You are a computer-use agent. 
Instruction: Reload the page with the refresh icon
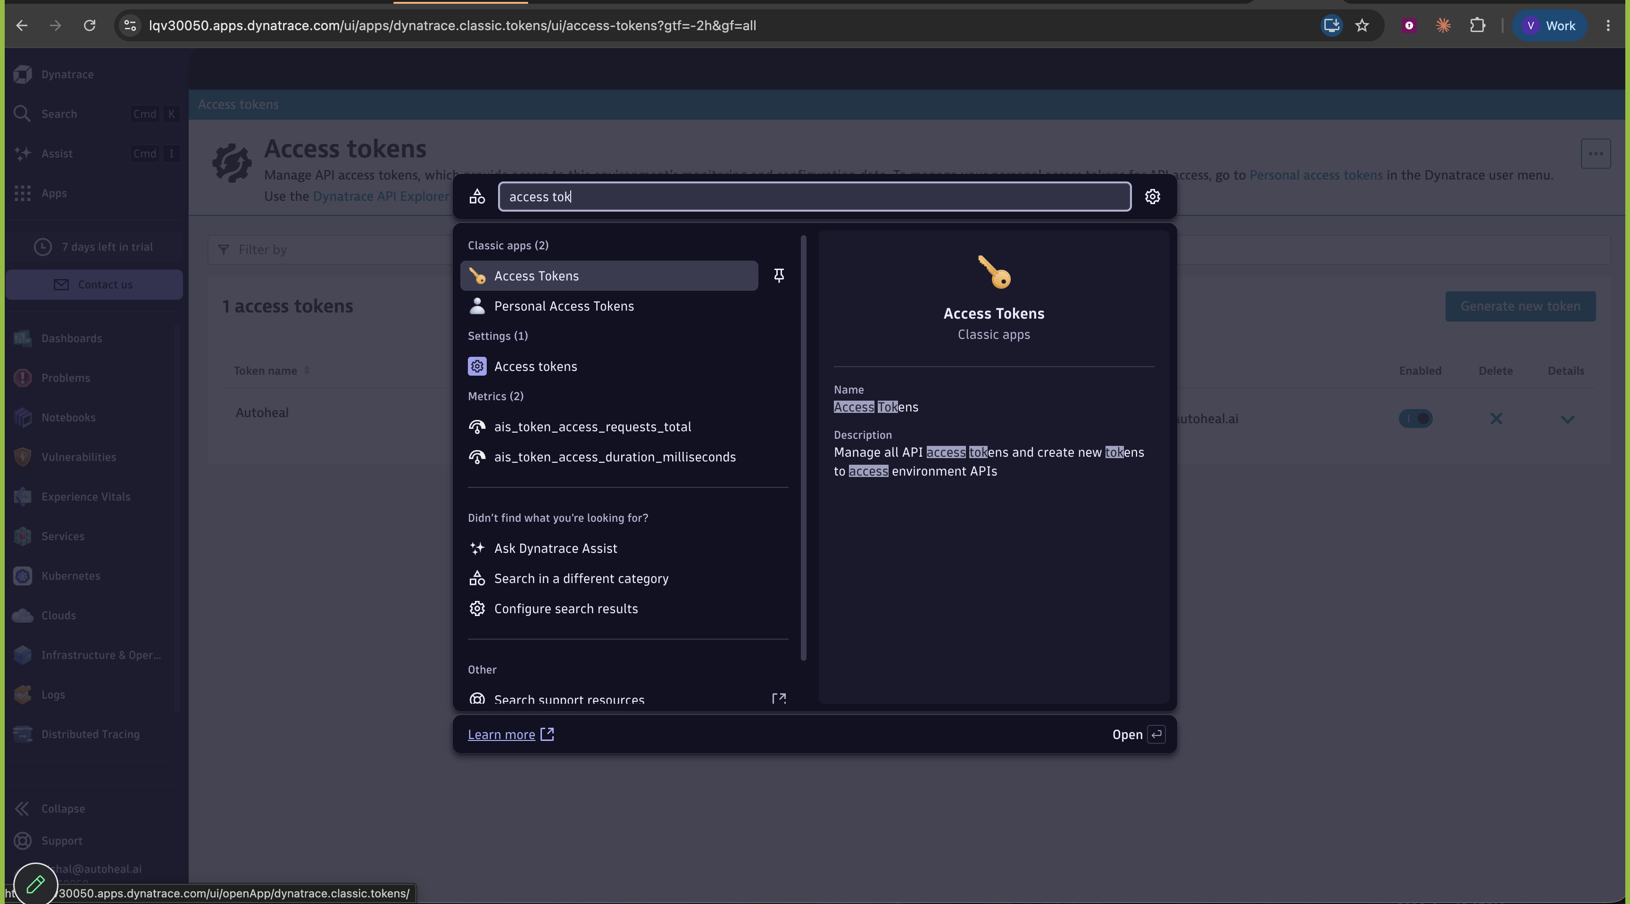(89, 26)
